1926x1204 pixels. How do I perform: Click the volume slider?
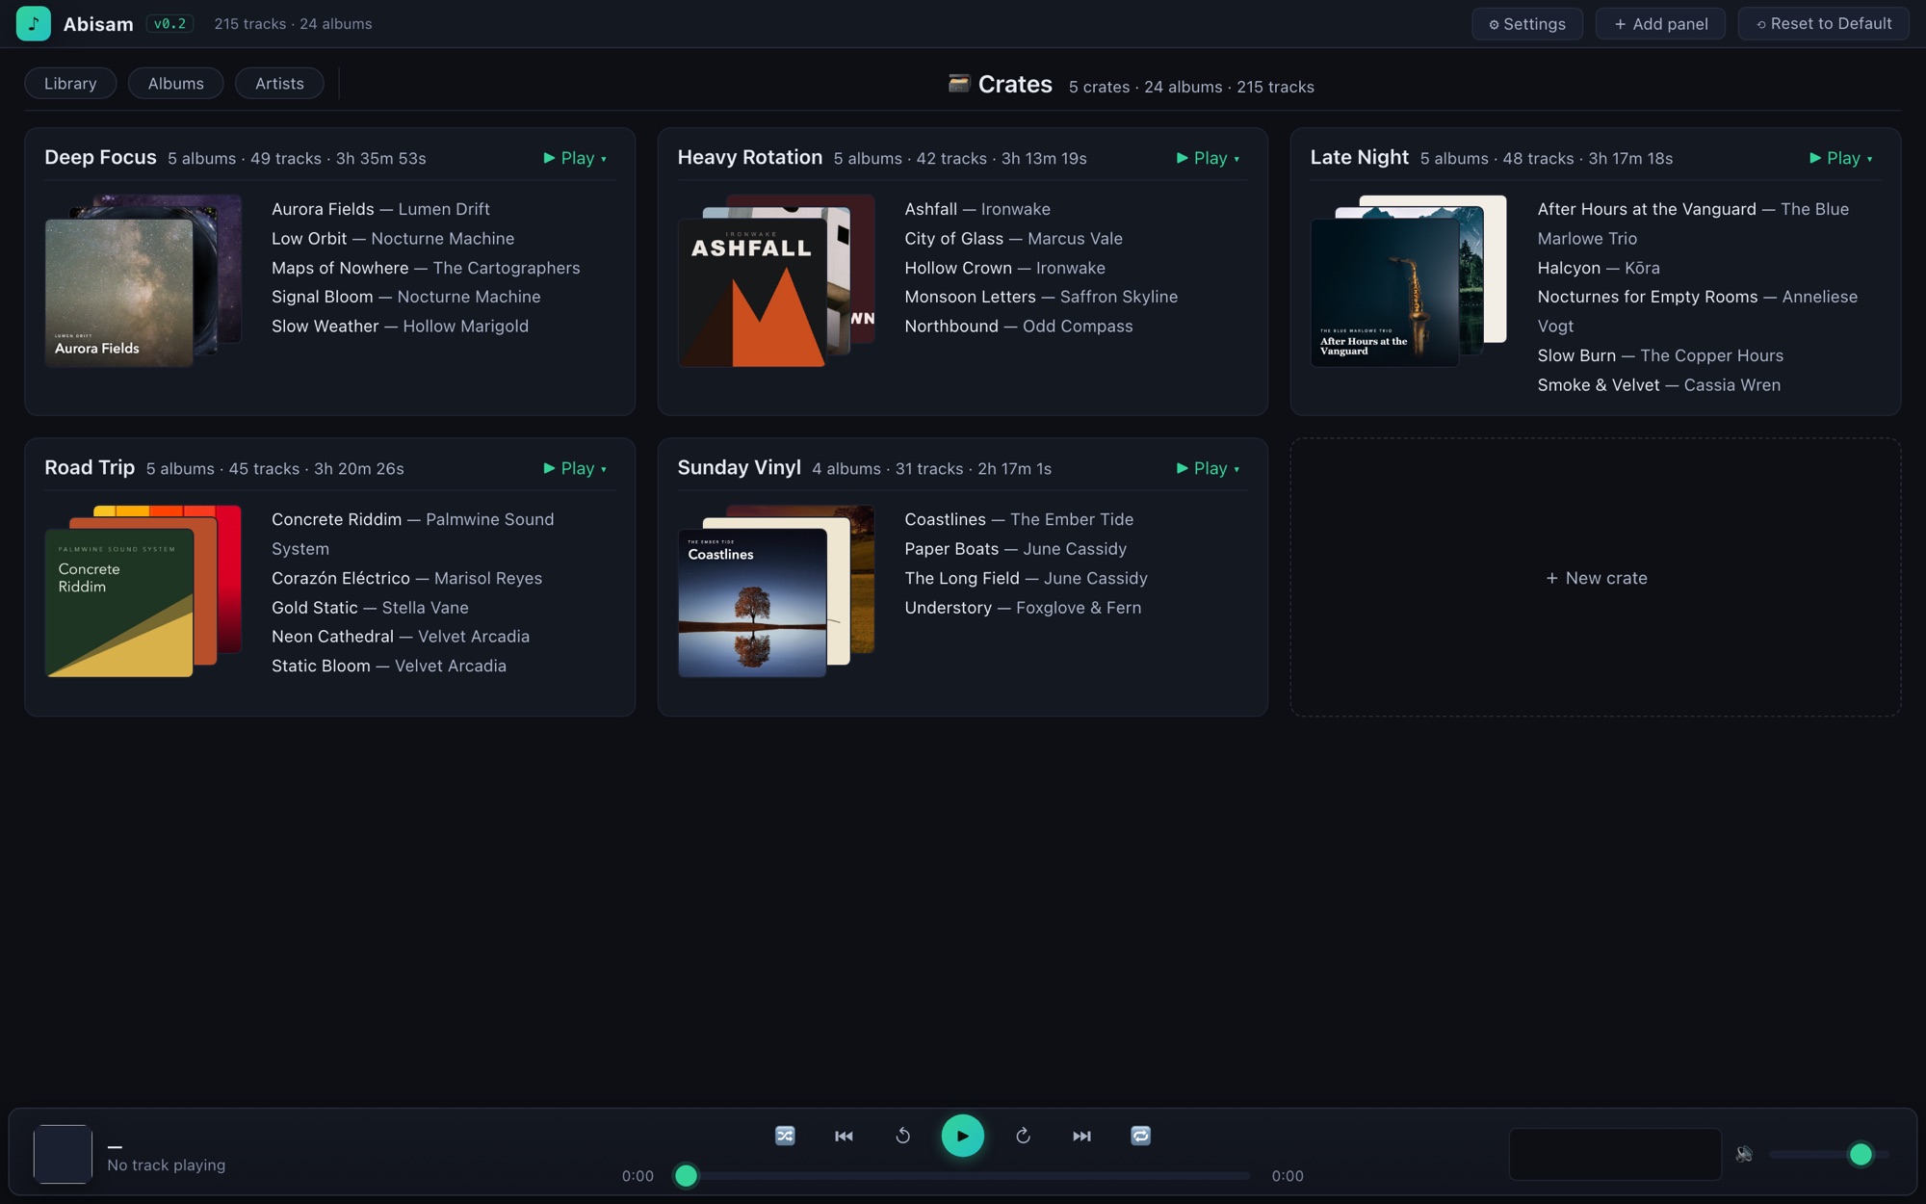coord(1828,1153)
